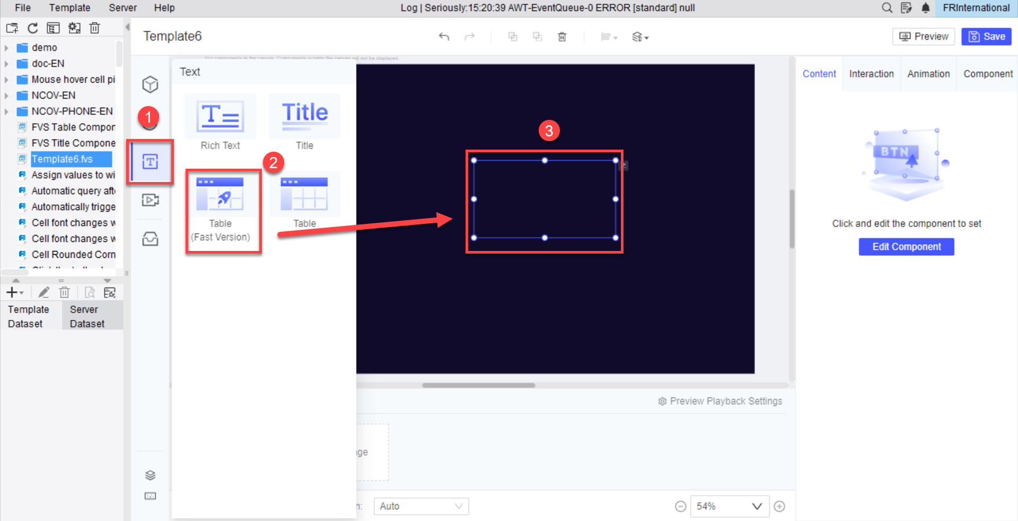Open the 54% zoom dropdown
The width and height of the screenshot is (1018, 521).
pyautogui.click(x=730, y=506)
